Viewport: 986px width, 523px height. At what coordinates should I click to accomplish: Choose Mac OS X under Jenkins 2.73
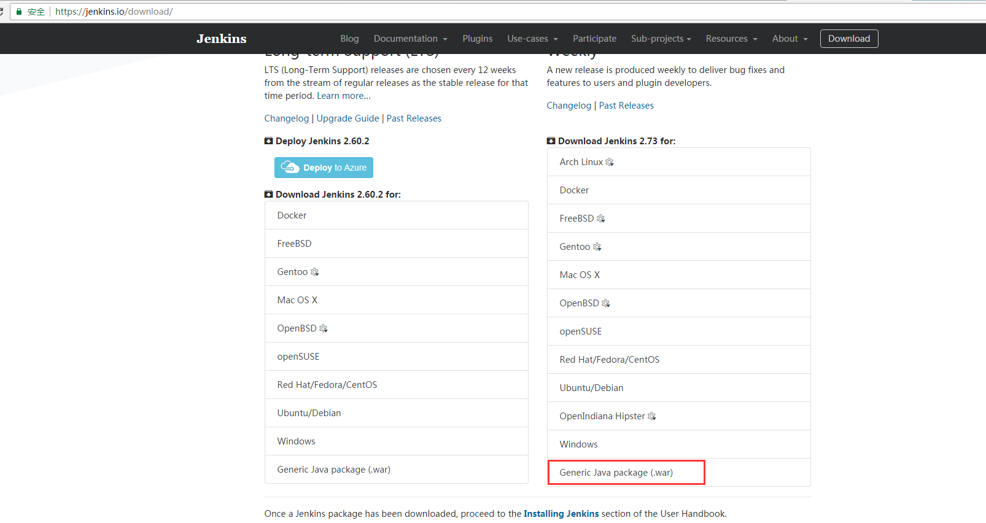pos(679,275)
